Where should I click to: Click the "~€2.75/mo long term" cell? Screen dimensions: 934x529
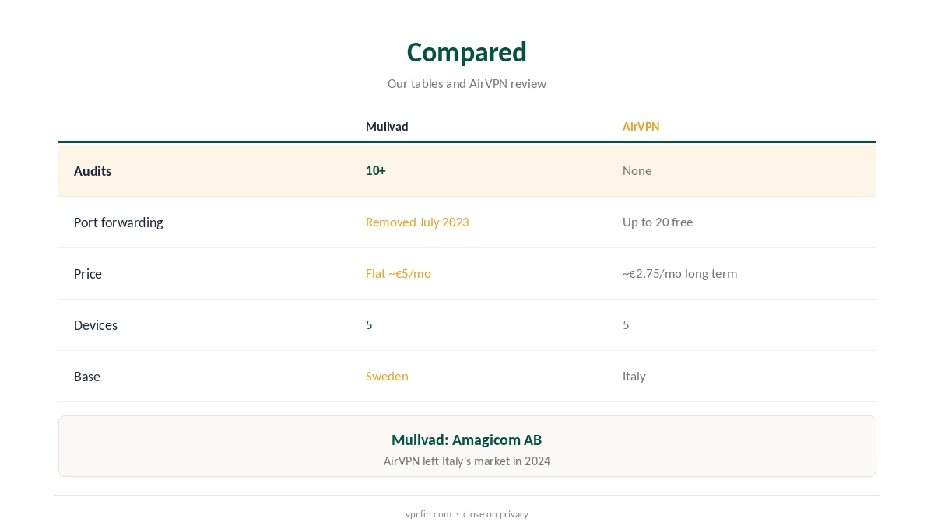(679, 273)
